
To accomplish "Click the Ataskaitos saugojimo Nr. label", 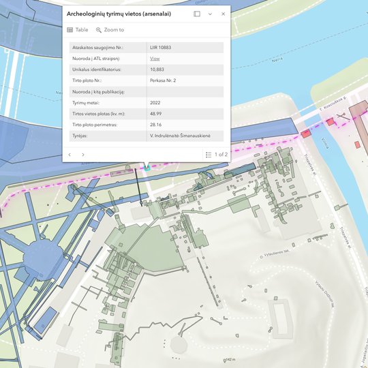I will (x=97, y=48).
